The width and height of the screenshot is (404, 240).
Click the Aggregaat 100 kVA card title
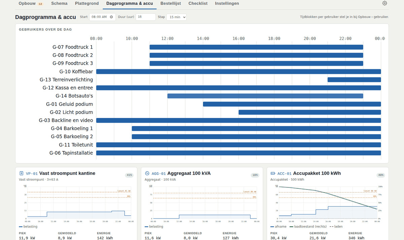tap(189, 173)
